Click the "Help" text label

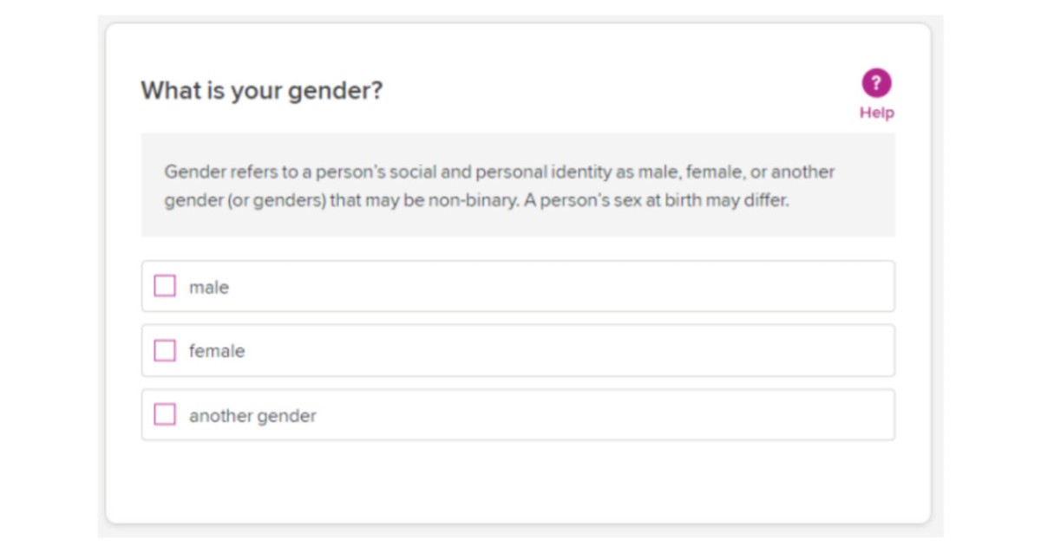click(877, 112)
